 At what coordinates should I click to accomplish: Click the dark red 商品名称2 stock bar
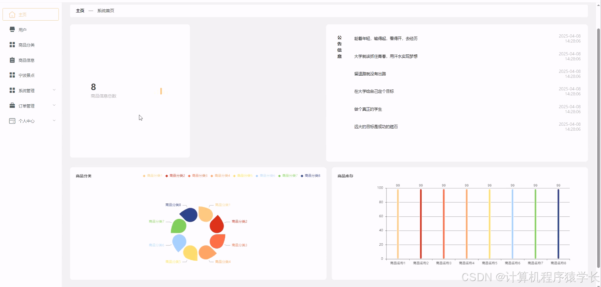[421, 224]
